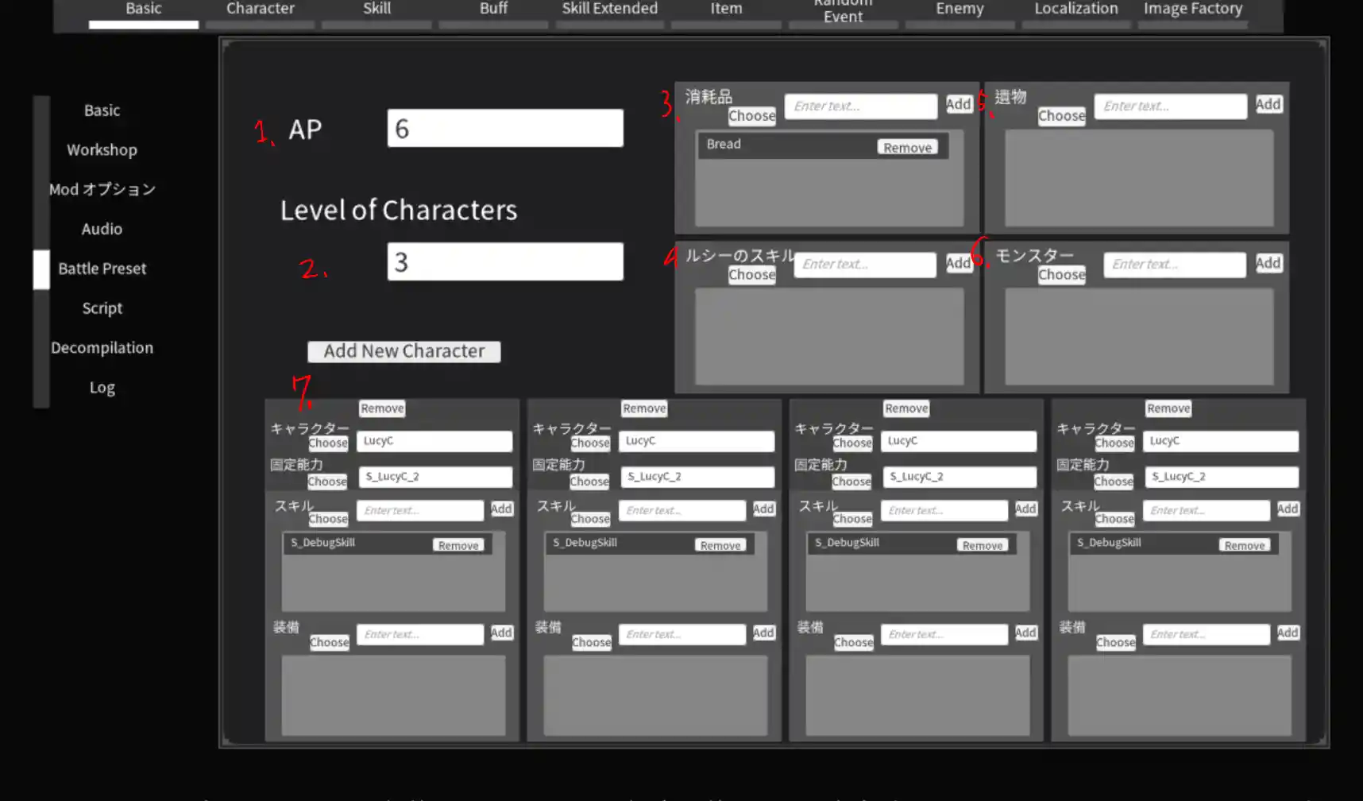This screenshot has height=801, width=1363.
Task: Click Choose for 固定能力 in first card
Action: coord(327,482)
